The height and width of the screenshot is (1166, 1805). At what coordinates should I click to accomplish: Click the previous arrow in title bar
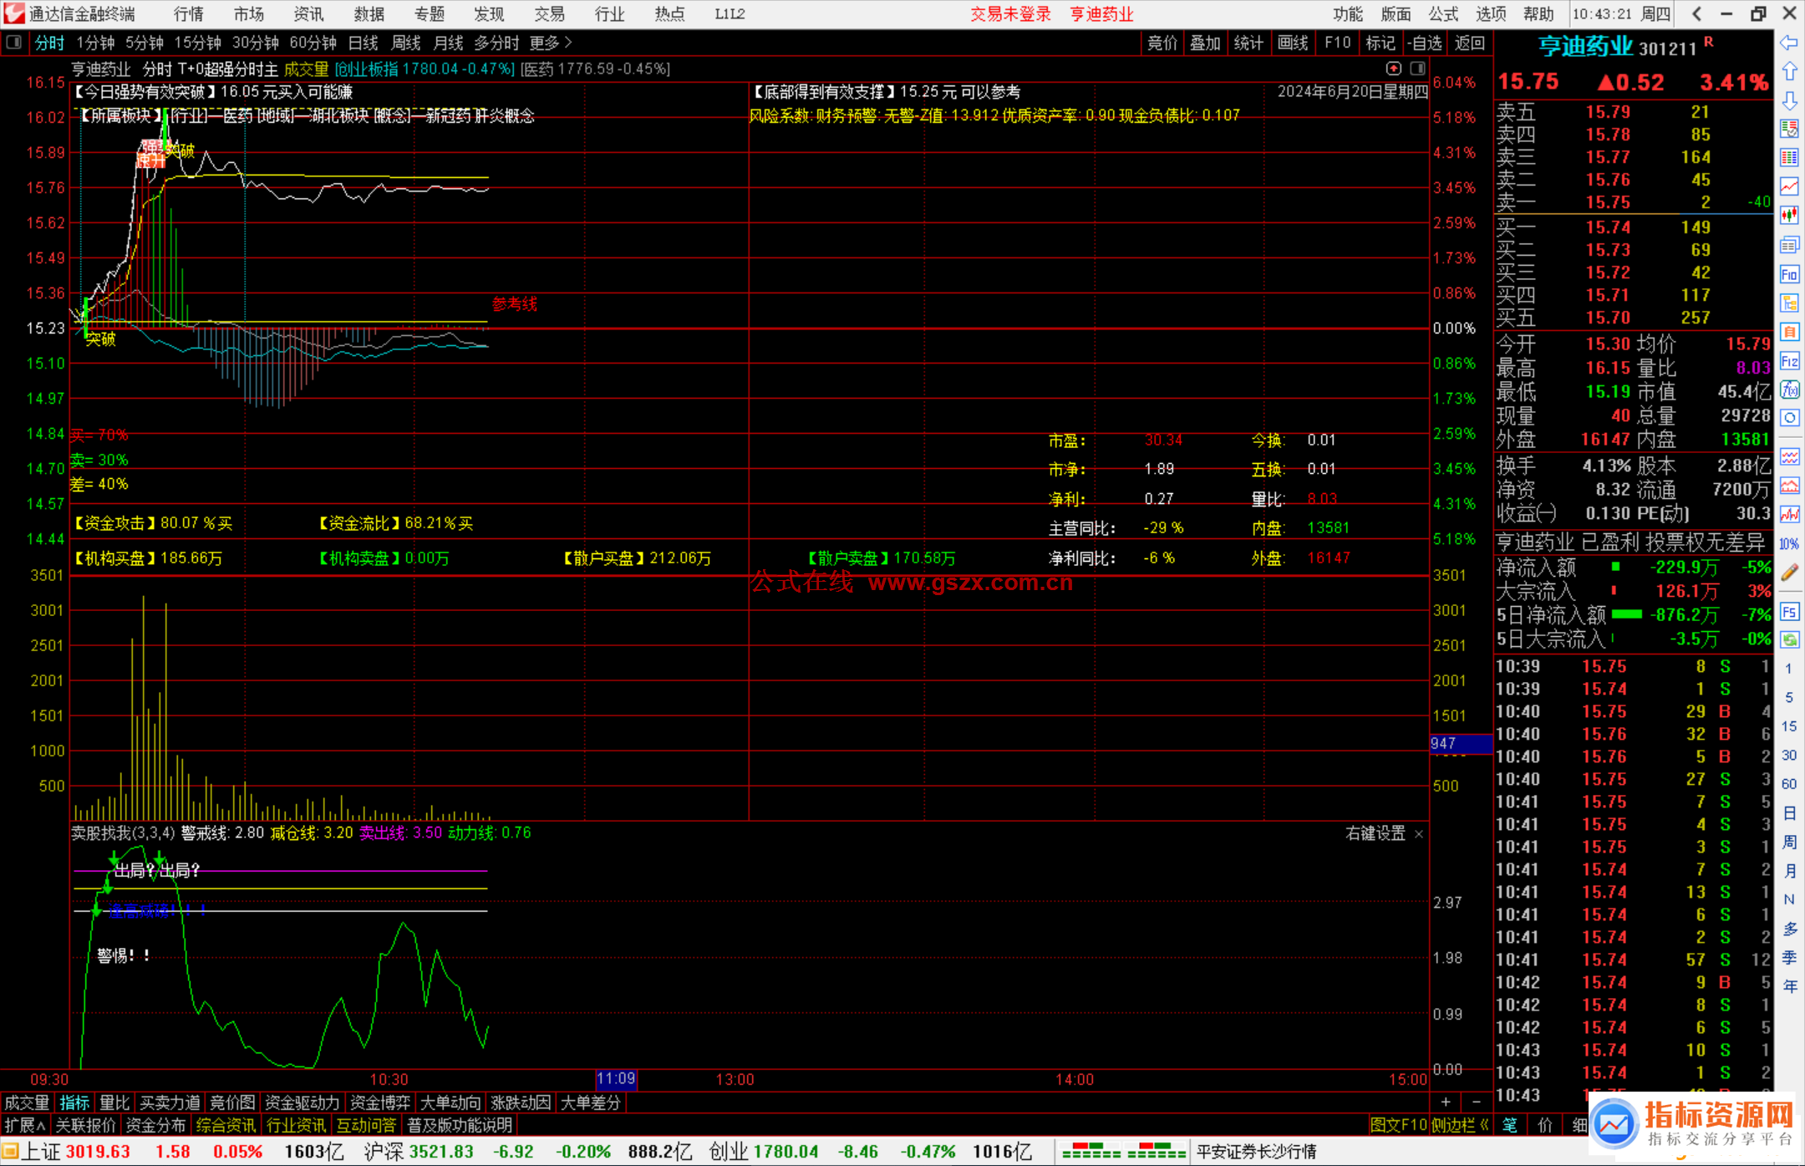pyautogui.click(x=1696, y=14)
